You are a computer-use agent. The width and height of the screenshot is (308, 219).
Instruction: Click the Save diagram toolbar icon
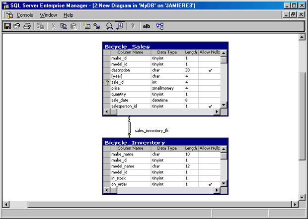tap(7, 26)
